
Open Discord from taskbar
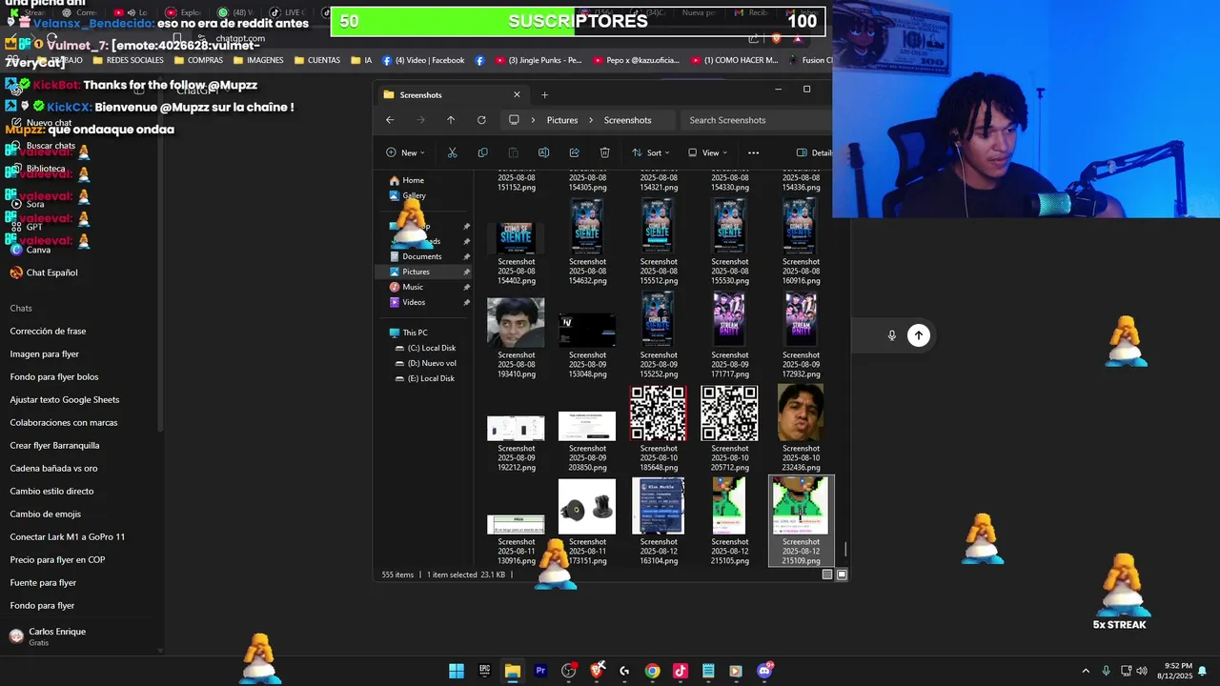point(764,671)
